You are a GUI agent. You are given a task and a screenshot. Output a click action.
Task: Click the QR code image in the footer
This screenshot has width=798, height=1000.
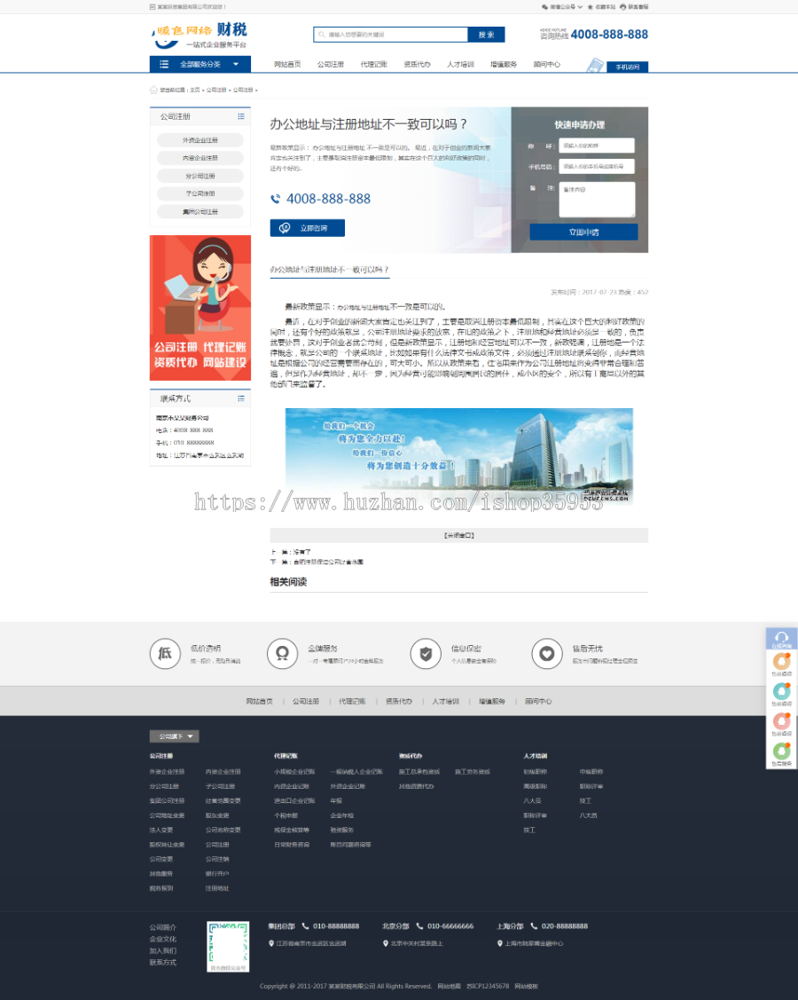click(228, 947)
